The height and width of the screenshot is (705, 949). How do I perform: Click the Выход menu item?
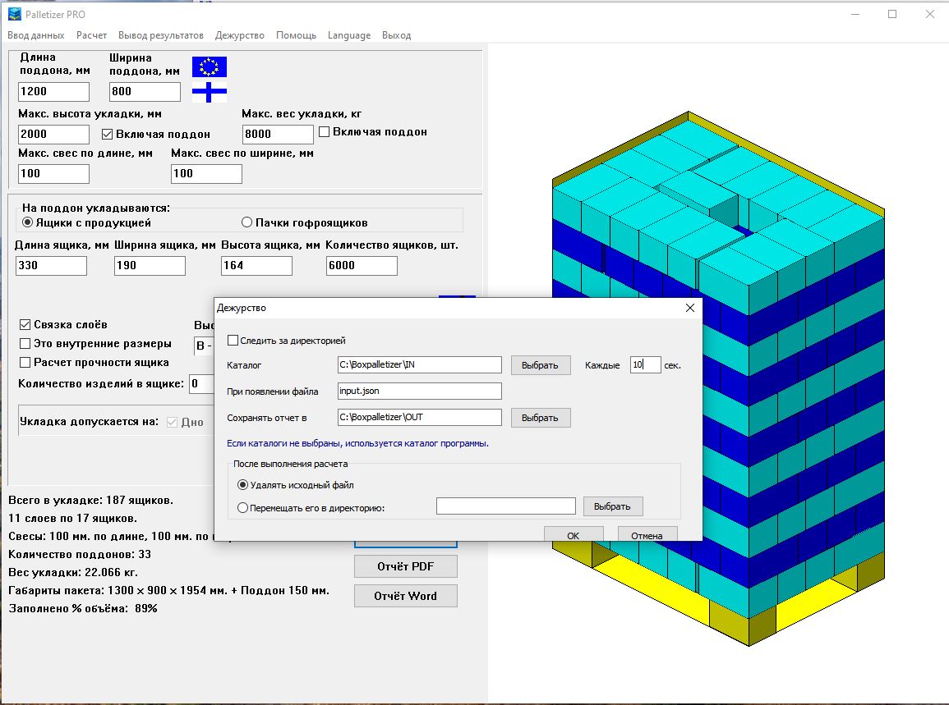[396, 35]
